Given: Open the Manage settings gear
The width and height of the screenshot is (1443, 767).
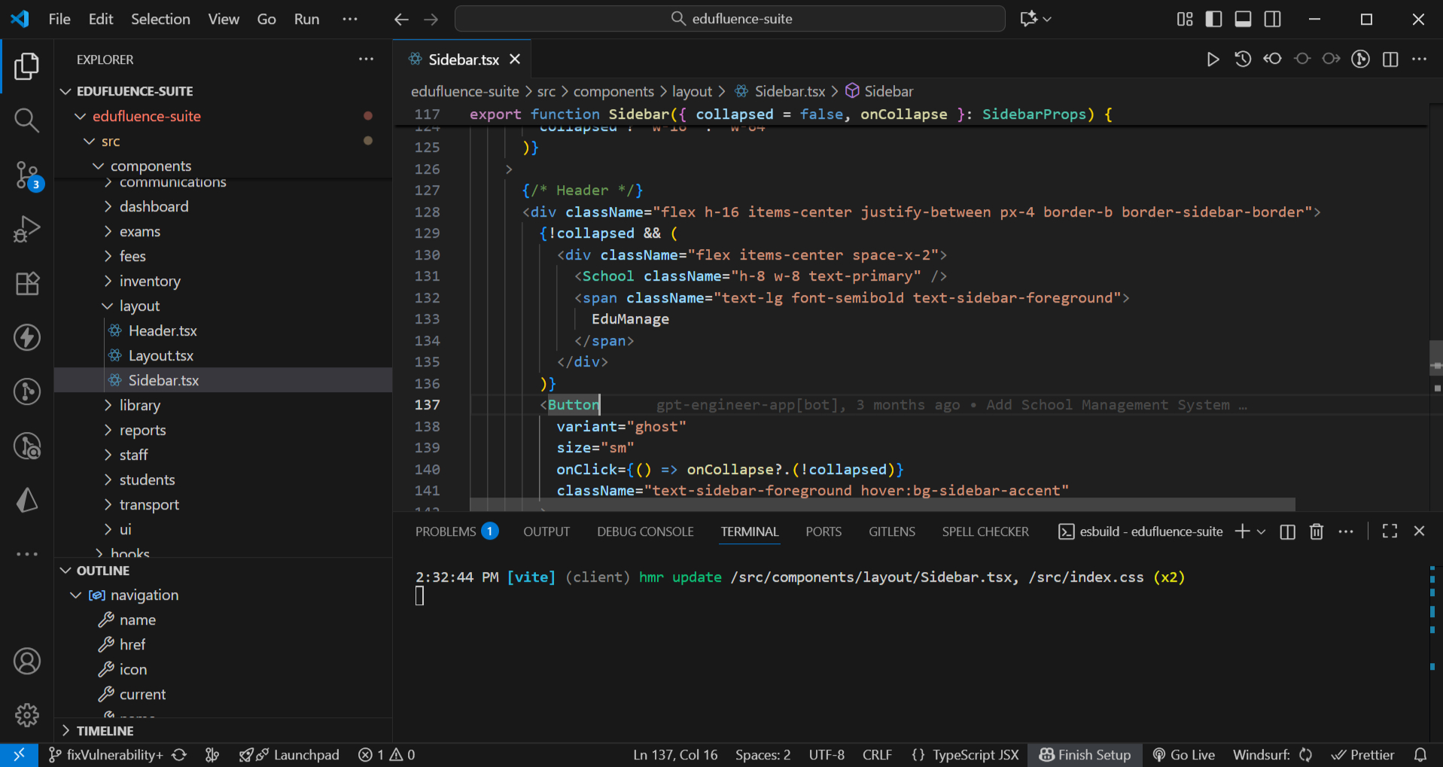Looking at the screenshot, I should click(27, 715).
